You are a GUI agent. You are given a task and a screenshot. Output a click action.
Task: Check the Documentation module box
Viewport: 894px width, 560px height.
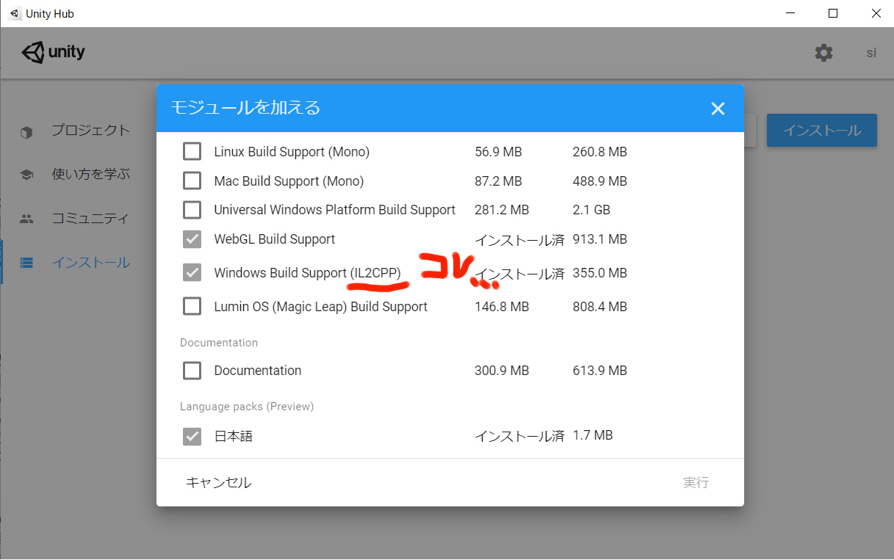tap(192, 370)
